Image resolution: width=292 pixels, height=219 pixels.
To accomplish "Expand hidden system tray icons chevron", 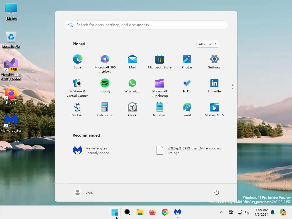I will [x=222, y=212].
